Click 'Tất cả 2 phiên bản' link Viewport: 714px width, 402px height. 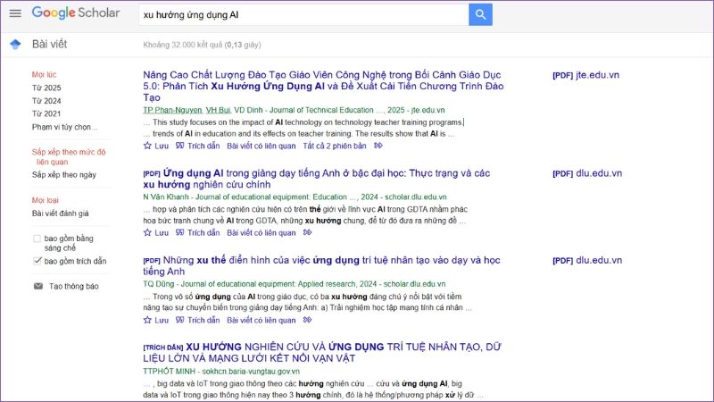point(335,146)
